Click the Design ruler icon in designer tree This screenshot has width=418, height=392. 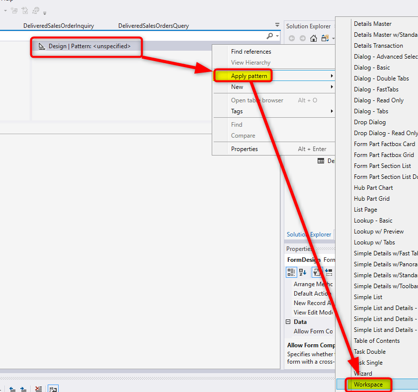(x=42, y=46)
